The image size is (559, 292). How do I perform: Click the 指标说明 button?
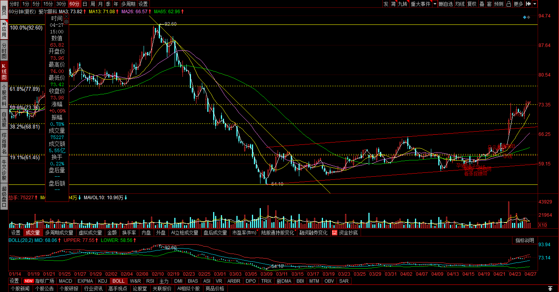click(524, 241)
